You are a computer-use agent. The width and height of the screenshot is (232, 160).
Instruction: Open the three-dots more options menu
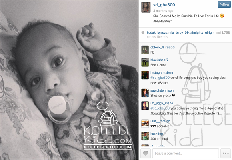[226, 153]
